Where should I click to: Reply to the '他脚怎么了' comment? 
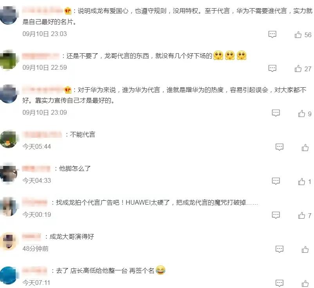coord(276,181)
